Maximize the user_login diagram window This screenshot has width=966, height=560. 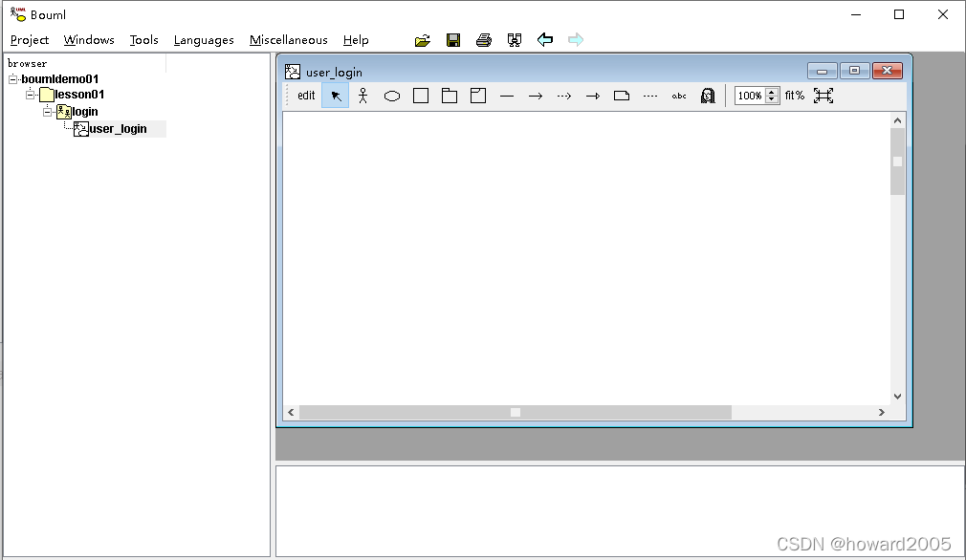coord(854,71)
